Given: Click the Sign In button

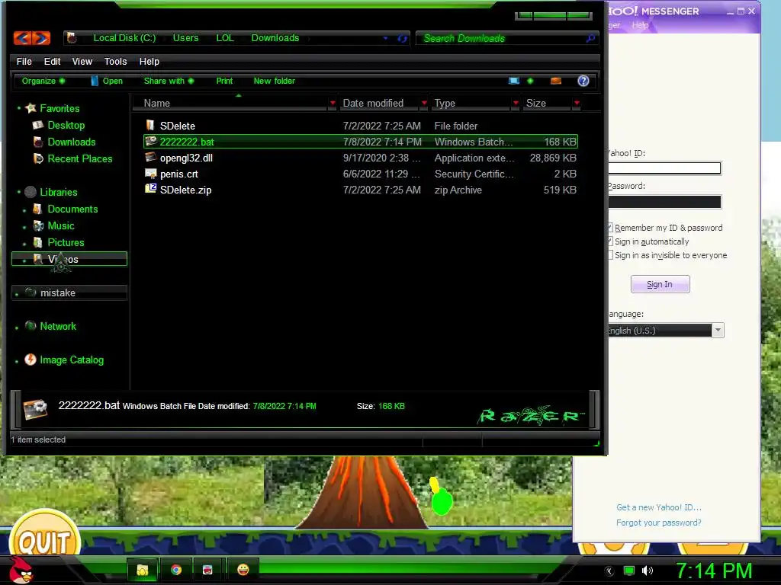Looking at the screenshot, I should point(660,284).
